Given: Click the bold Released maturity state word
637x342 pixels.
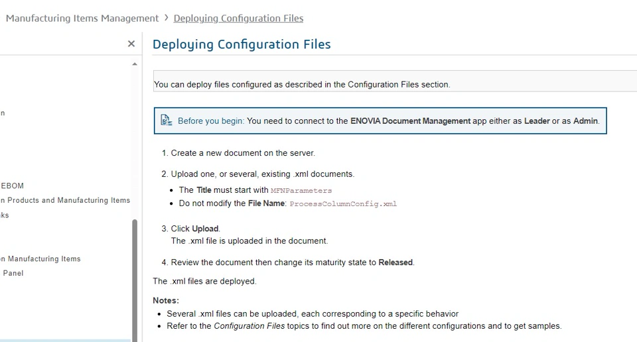Looking at the screenshot, I should point(395,262).
